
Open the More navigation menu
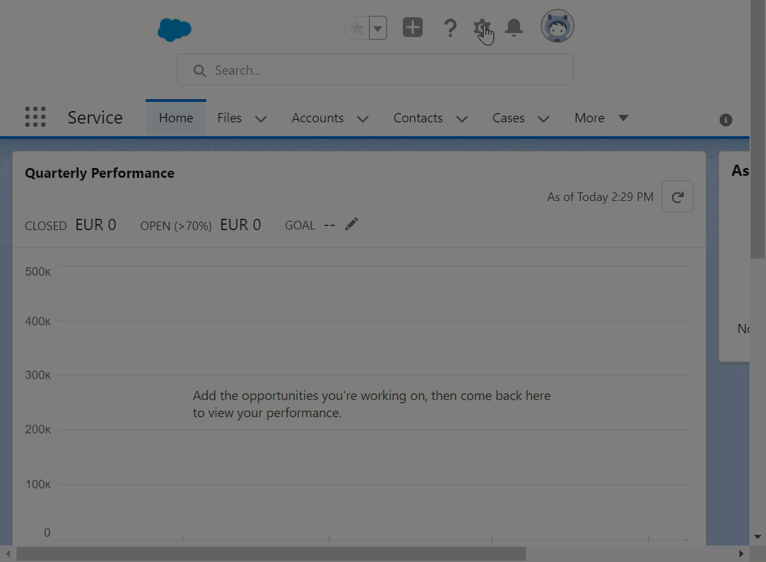(x=601, y=118)
